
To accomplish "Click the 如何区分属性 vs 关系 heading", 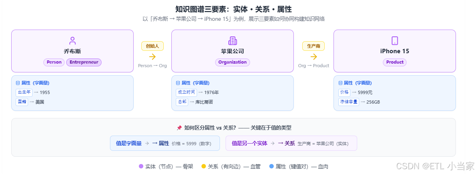I will [238, 128].
